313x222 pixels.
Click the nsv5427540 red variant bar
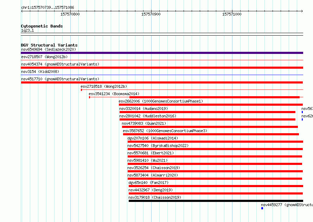coord(215,149)
